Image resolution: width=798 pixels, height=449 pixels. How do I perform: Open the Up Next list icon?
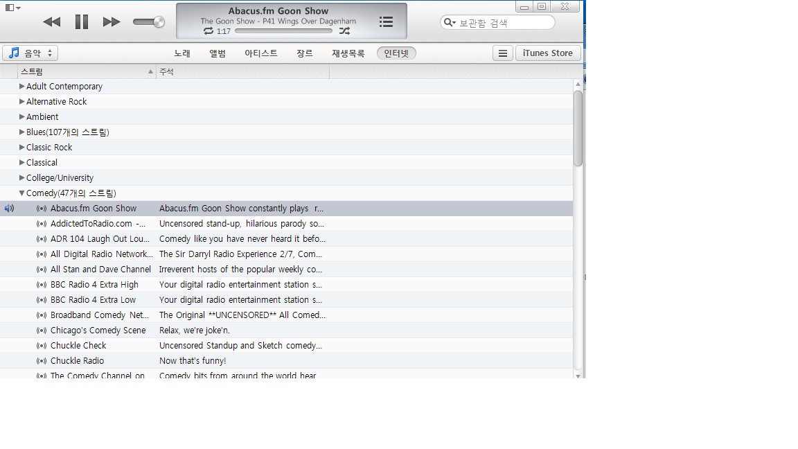[387, 21]
